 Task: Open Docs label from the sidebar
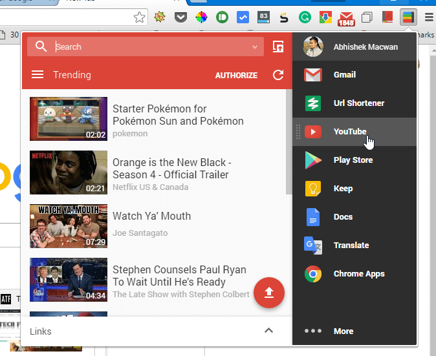(x=343, y=217)
